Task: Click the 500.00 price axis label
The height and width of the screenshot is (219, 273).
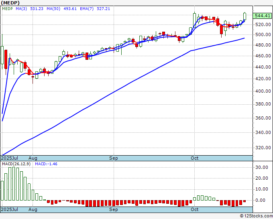Action: (x=263, y=34)
